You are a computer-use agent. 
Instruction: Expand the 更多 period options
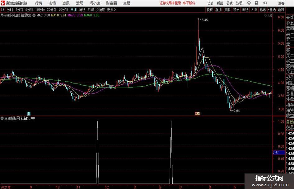click(111, 10)
